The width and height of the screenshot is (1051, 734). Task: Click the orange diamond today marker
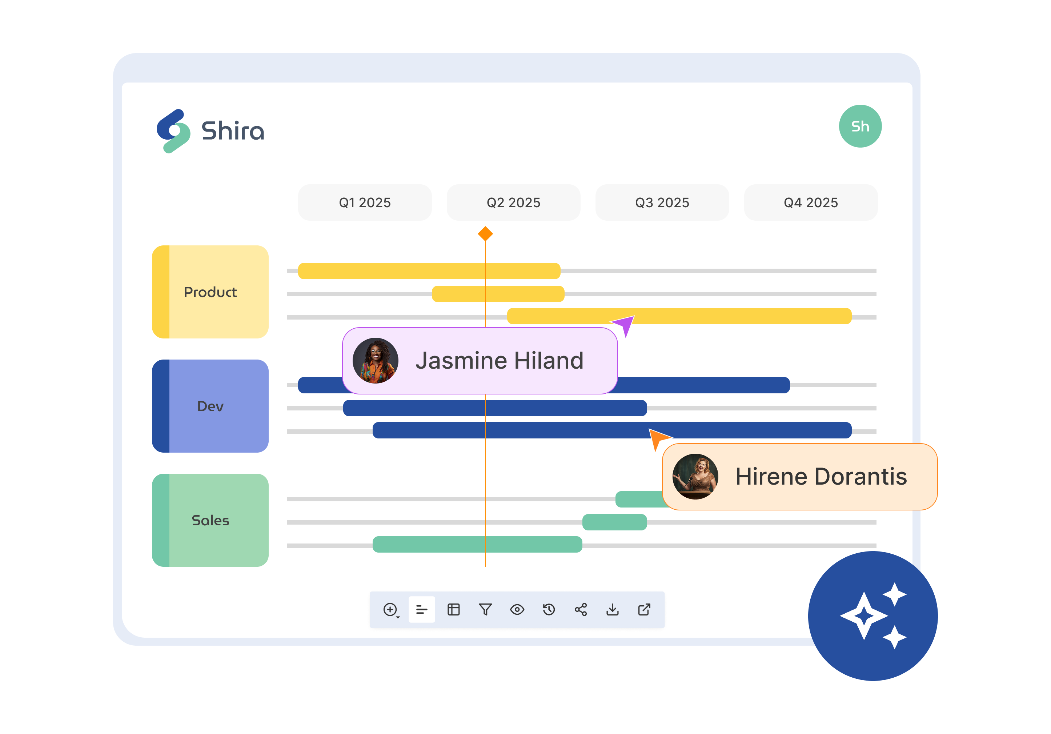(x=485, y=234)
